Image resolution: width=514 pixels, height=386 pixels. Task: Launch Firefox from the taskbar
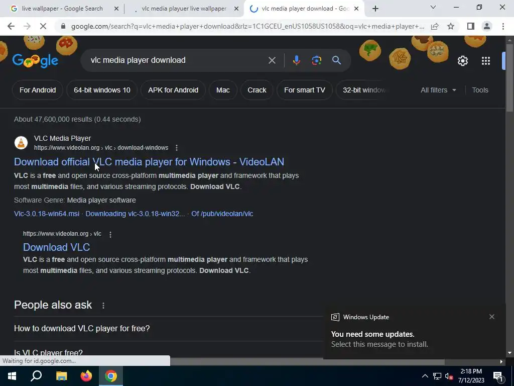[86, 376]
